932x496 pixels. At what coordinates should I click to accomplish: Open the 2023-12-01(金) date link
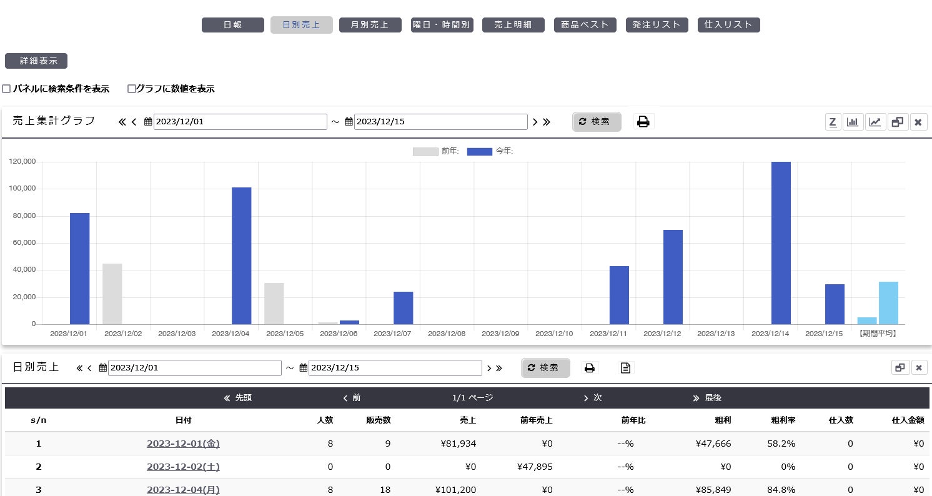point(183,444)
